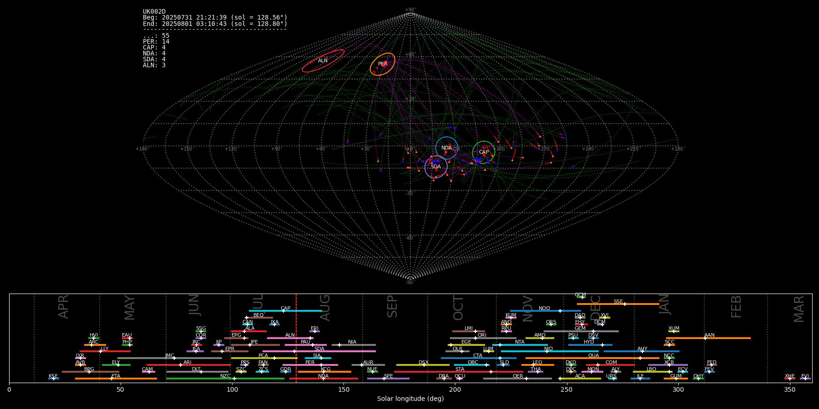Click the DSX yellow-green activity bar
Image resolution: width=819 pixels, height=409 pixels.
tap(423, 365)
